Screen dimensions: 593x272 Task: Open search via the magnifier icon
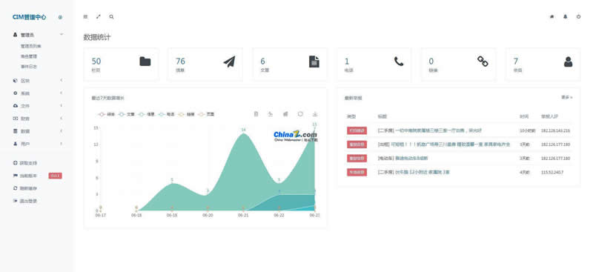coord(111,16)
